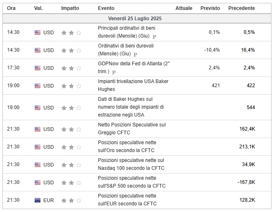Open Netto Posizioni Speculative sul Greggio CFTC
Image resolution: width=276 pixels, height=212 pixels.
132,129
